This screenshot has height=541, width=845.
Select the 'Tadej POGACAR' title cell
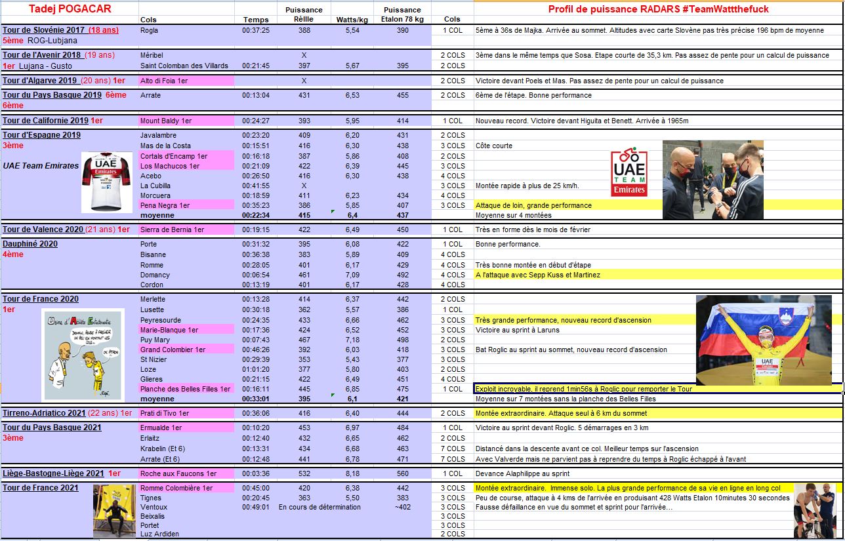(x=70, y=9)
